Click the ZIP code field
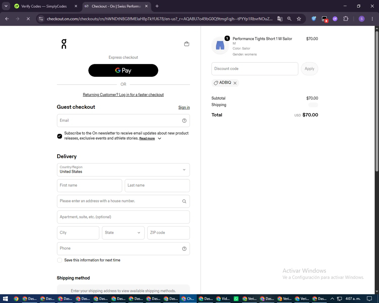Viewport: 379px width, 303px height. (169, 233)
